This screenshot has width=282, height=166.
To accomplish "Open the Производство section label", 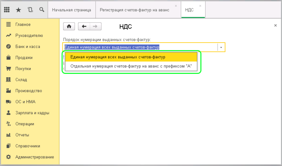I will 29,91.
